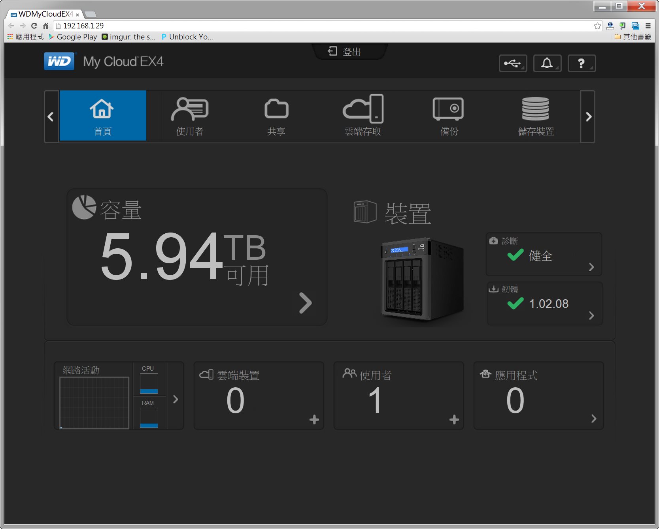Click the WD logo
Viewport: 659px width, 529px height.
coord(59,61)
